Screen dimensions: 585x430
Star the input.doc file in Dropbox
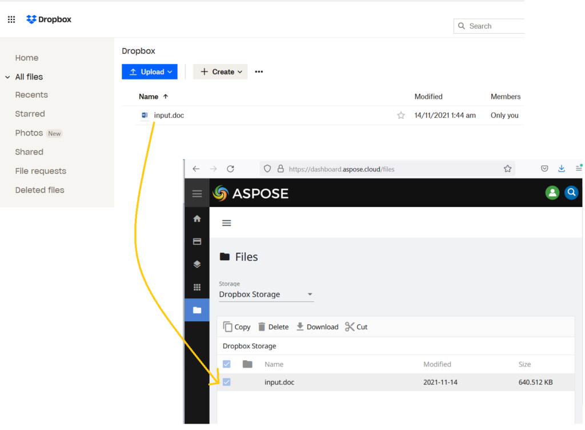[400, 116]
